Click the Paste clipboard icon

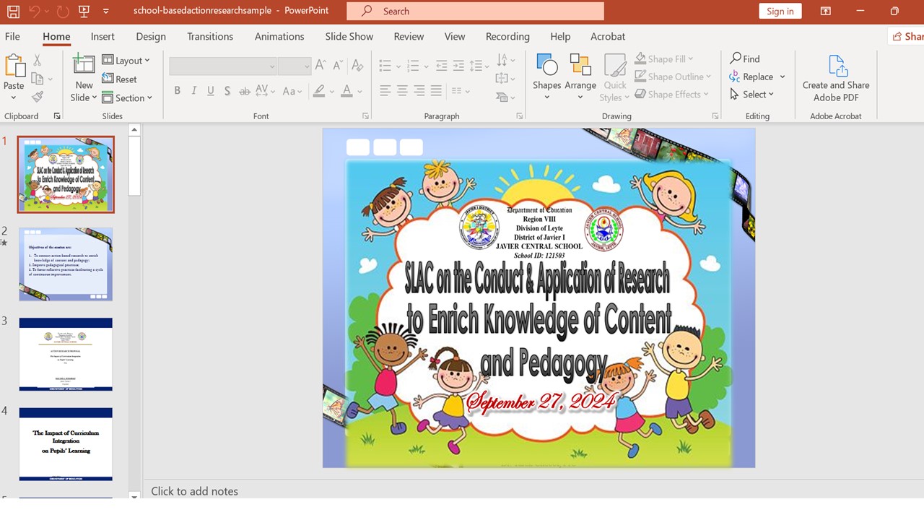[14, 66]
